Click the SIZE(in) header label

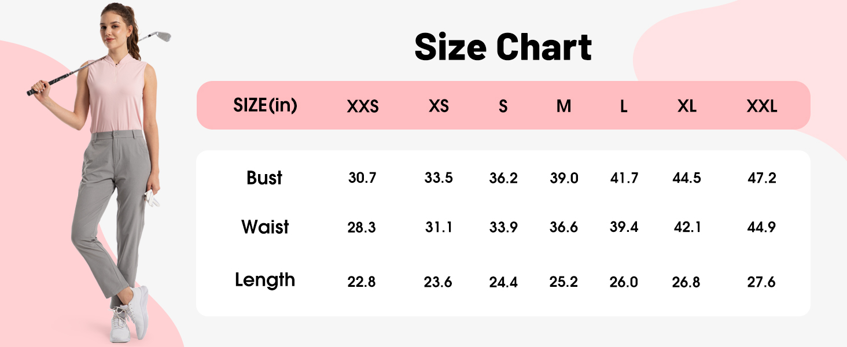[265, 105]
